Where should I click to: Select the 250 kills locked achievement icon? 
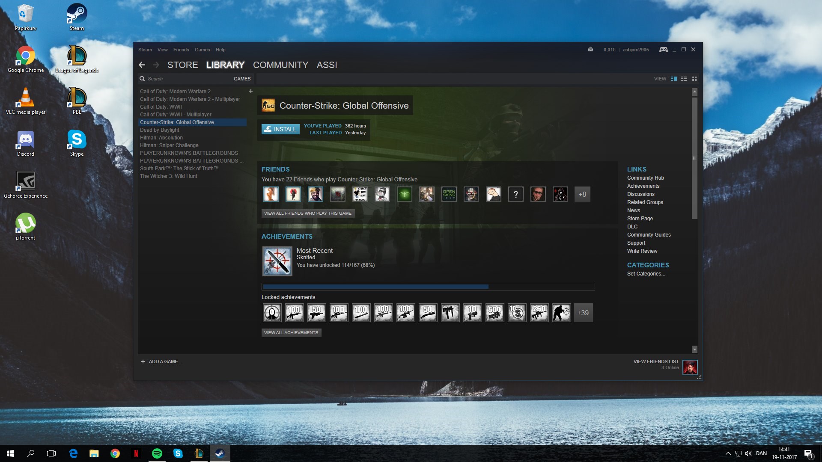tap(539, 313)
